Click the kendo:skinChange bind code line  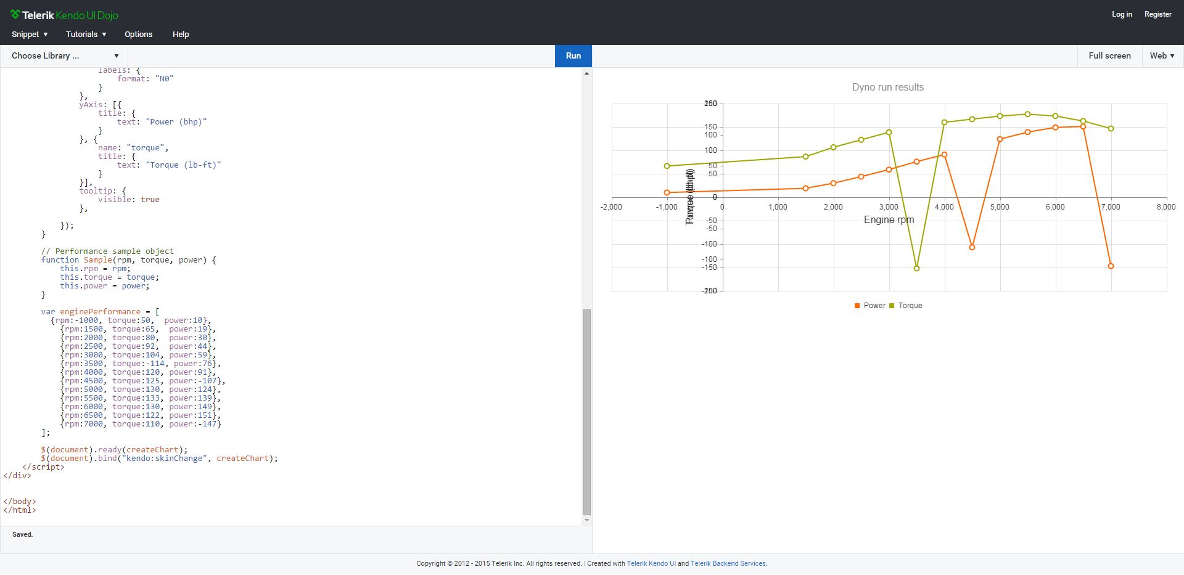(x=160, y=459)
